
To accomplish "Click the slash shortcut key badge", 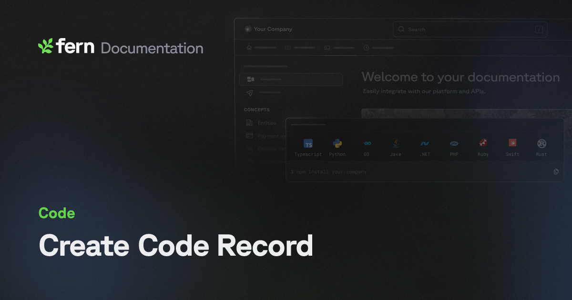I will click(x=539, y=30).
